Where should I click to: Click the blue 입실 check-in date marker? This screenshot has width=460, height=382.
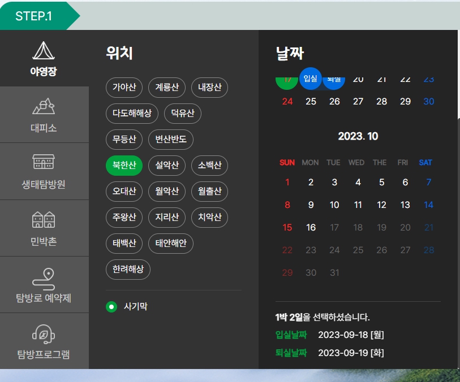tap(311, 79)
